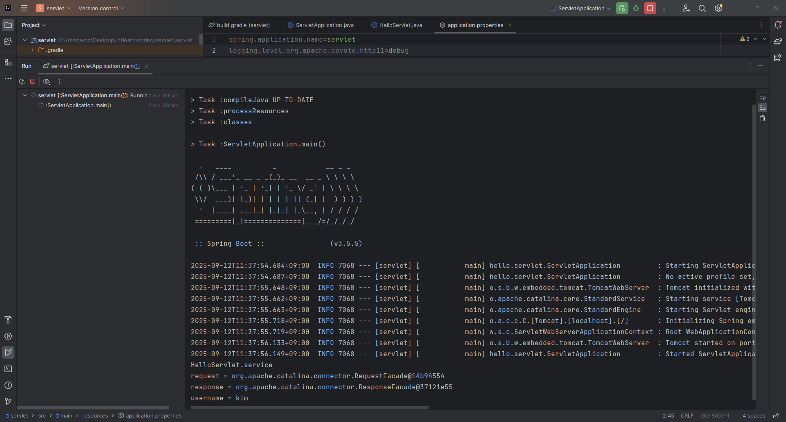The image size is (786, 422).
Task: Open the main hamburger menu
Action: (x=24, y=8)
